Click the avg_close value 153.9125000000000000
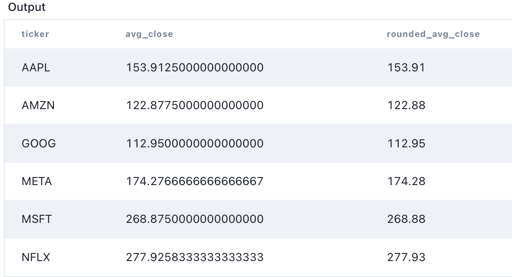 point(195,68)
